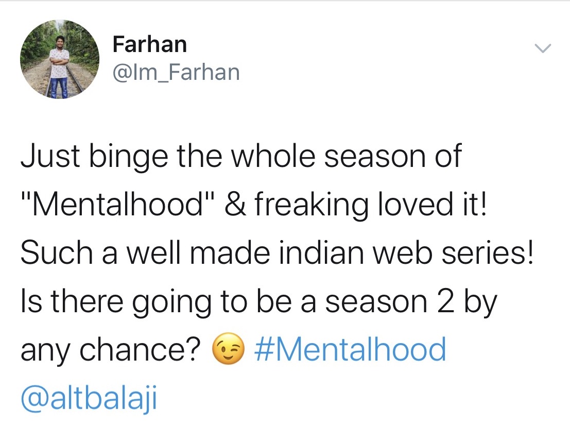Screen dimensions: 570x423
Task: Click Farhan's round profile picture
Action: coord(60,59)
